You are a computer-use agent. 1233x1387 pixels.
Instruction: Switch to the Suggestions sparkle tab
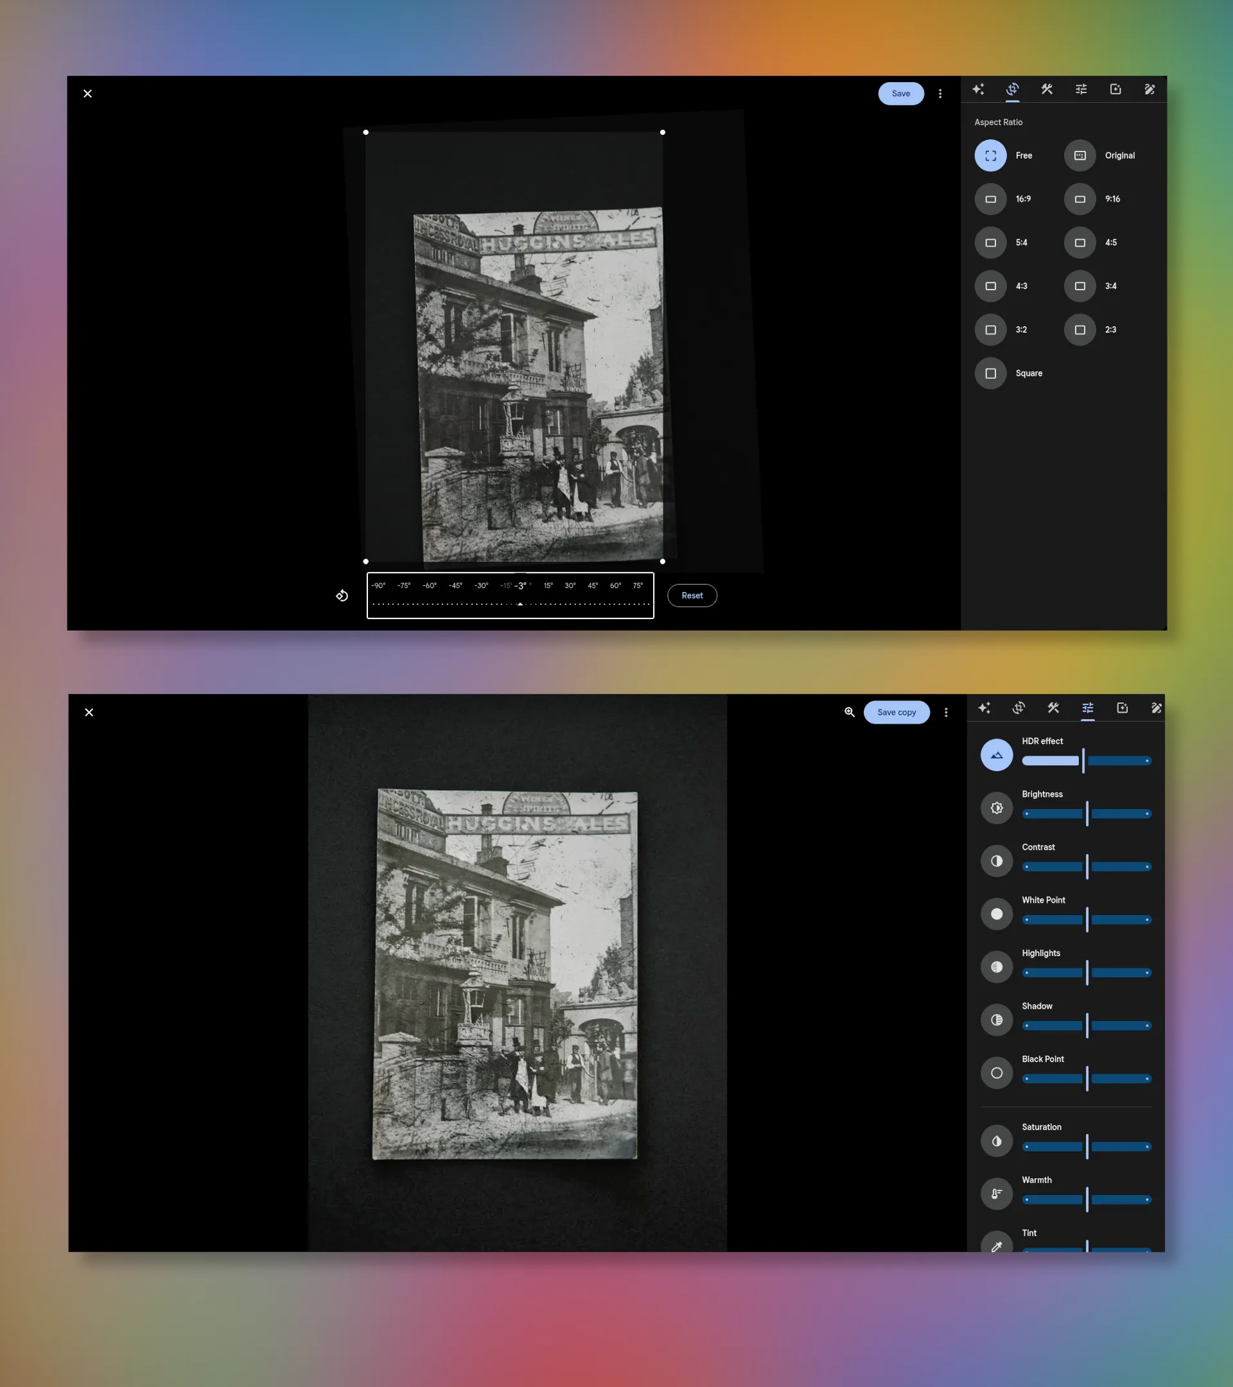coord(978,89)
